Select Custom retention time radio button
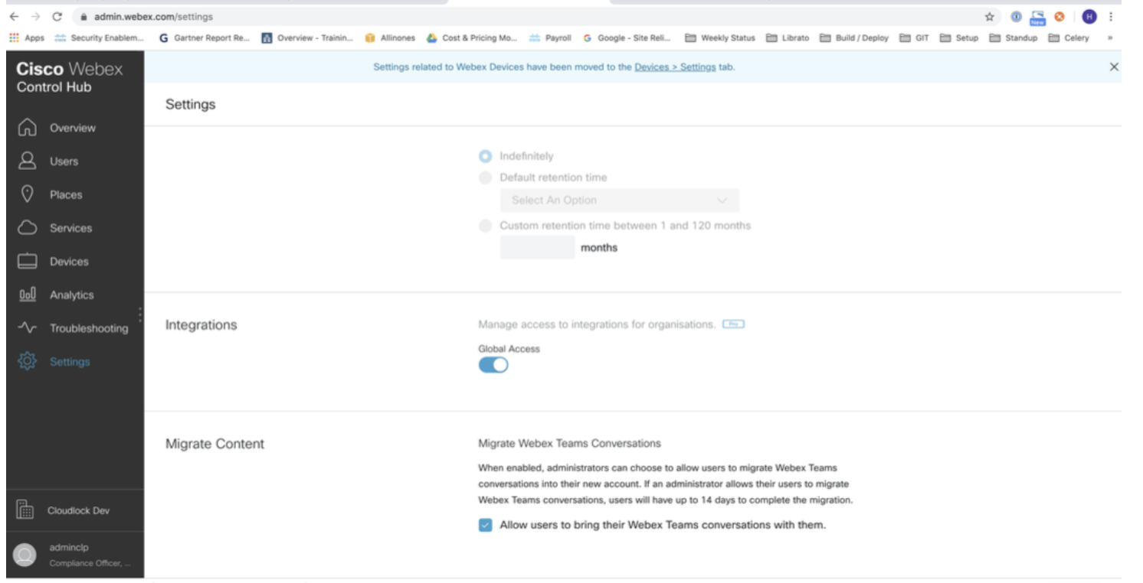The image size is (1143, 583). (485, 226)
